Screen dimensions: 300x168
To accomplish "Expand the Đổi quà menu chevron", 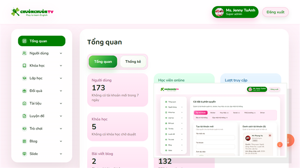I will click(61, 91).
